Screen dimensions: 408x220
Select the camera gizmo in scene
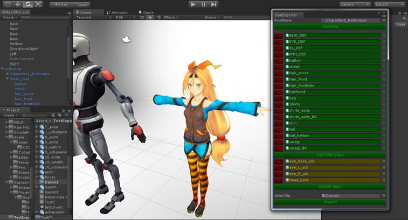click(x=126, y=39)
